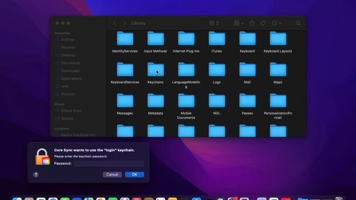The width and height of the screenshot is (356, 200).
Task: Open Finder search
Action: pyautogui.click(x=298, y=23)
